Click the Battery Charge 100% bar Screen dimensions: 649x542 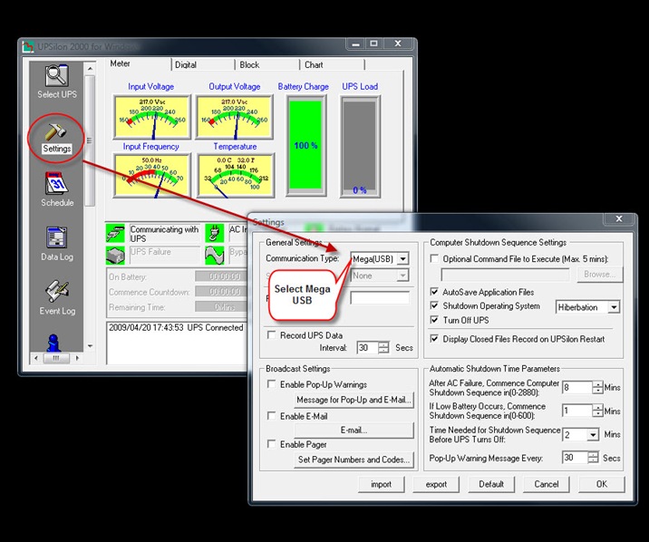coord(305,145)
